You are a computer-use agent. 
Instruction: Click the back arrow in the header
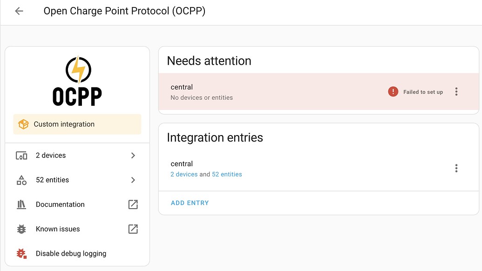(x=19, y=10)
